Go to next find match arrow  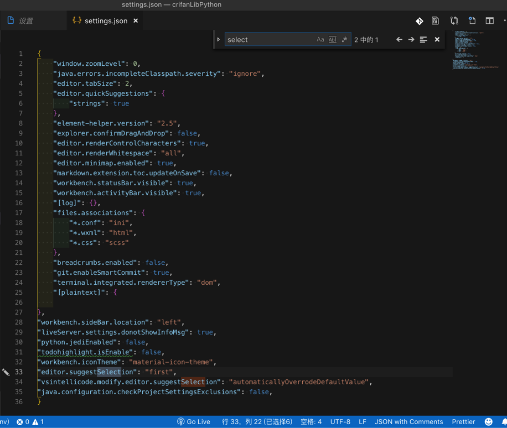point(411,40)
